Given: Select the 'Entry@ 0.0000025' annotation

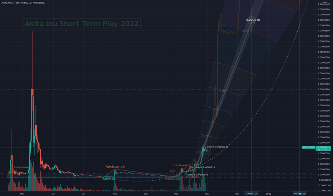Looking at the screenshot, I should coord(205,167).
